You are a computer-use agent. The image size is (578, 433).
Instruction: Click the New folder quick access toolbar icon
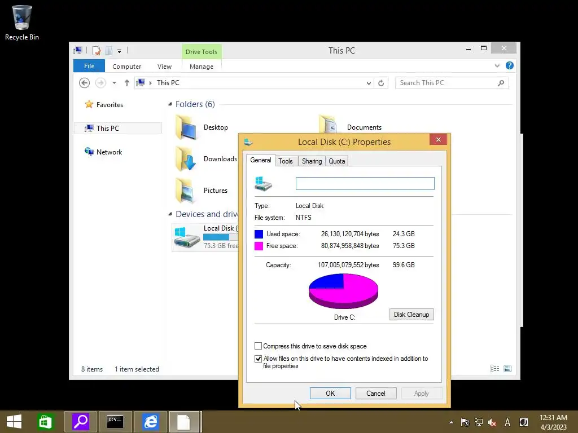coord(109,50)
